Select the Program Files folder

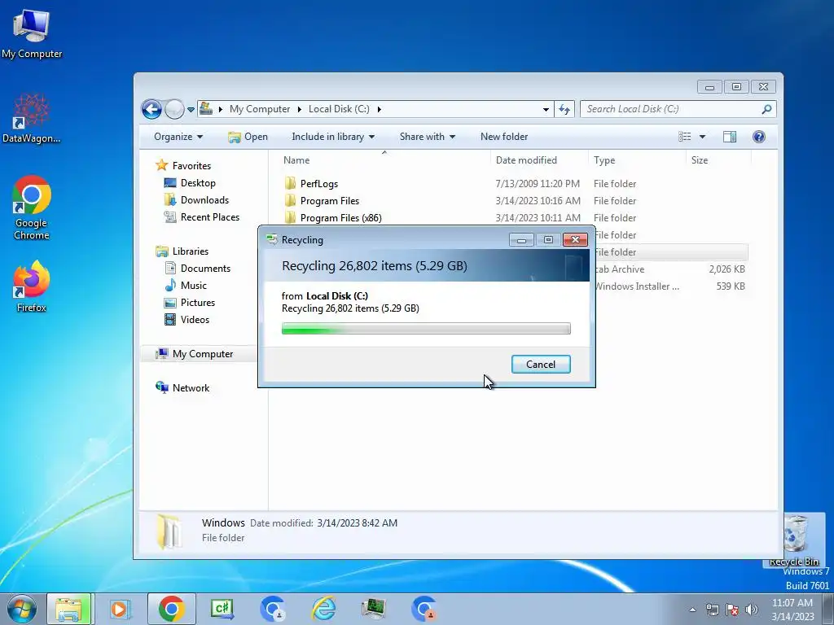tap(329, 201)
